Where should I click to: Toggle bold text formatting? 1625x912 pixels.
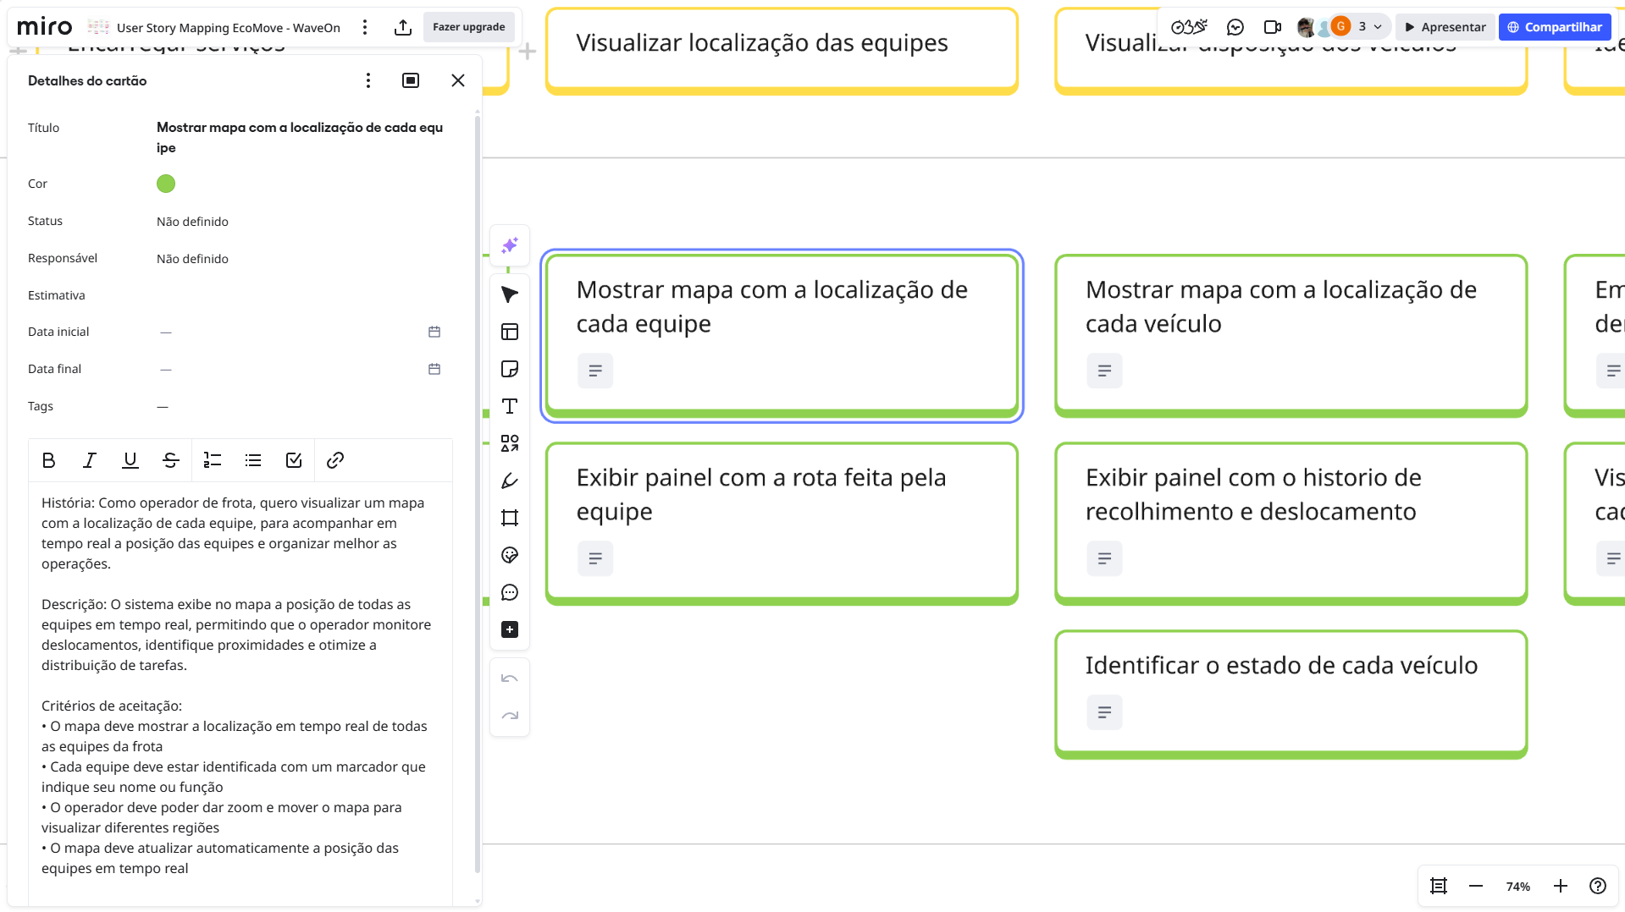pyautogui.click(x=48, y=460)
